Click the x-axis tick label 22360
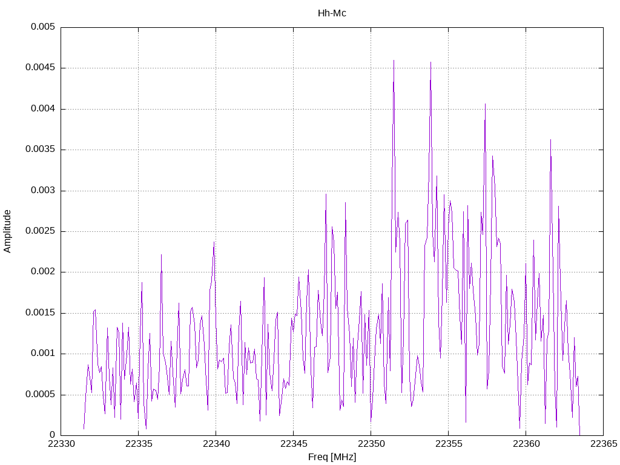Viewport: 620px width, 465px height. (x=526, y=444)
